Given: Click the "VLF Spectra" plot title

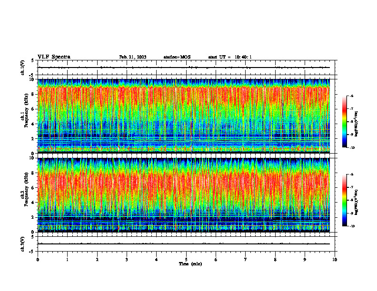Looking at the screenshot, I should (54, 57).
